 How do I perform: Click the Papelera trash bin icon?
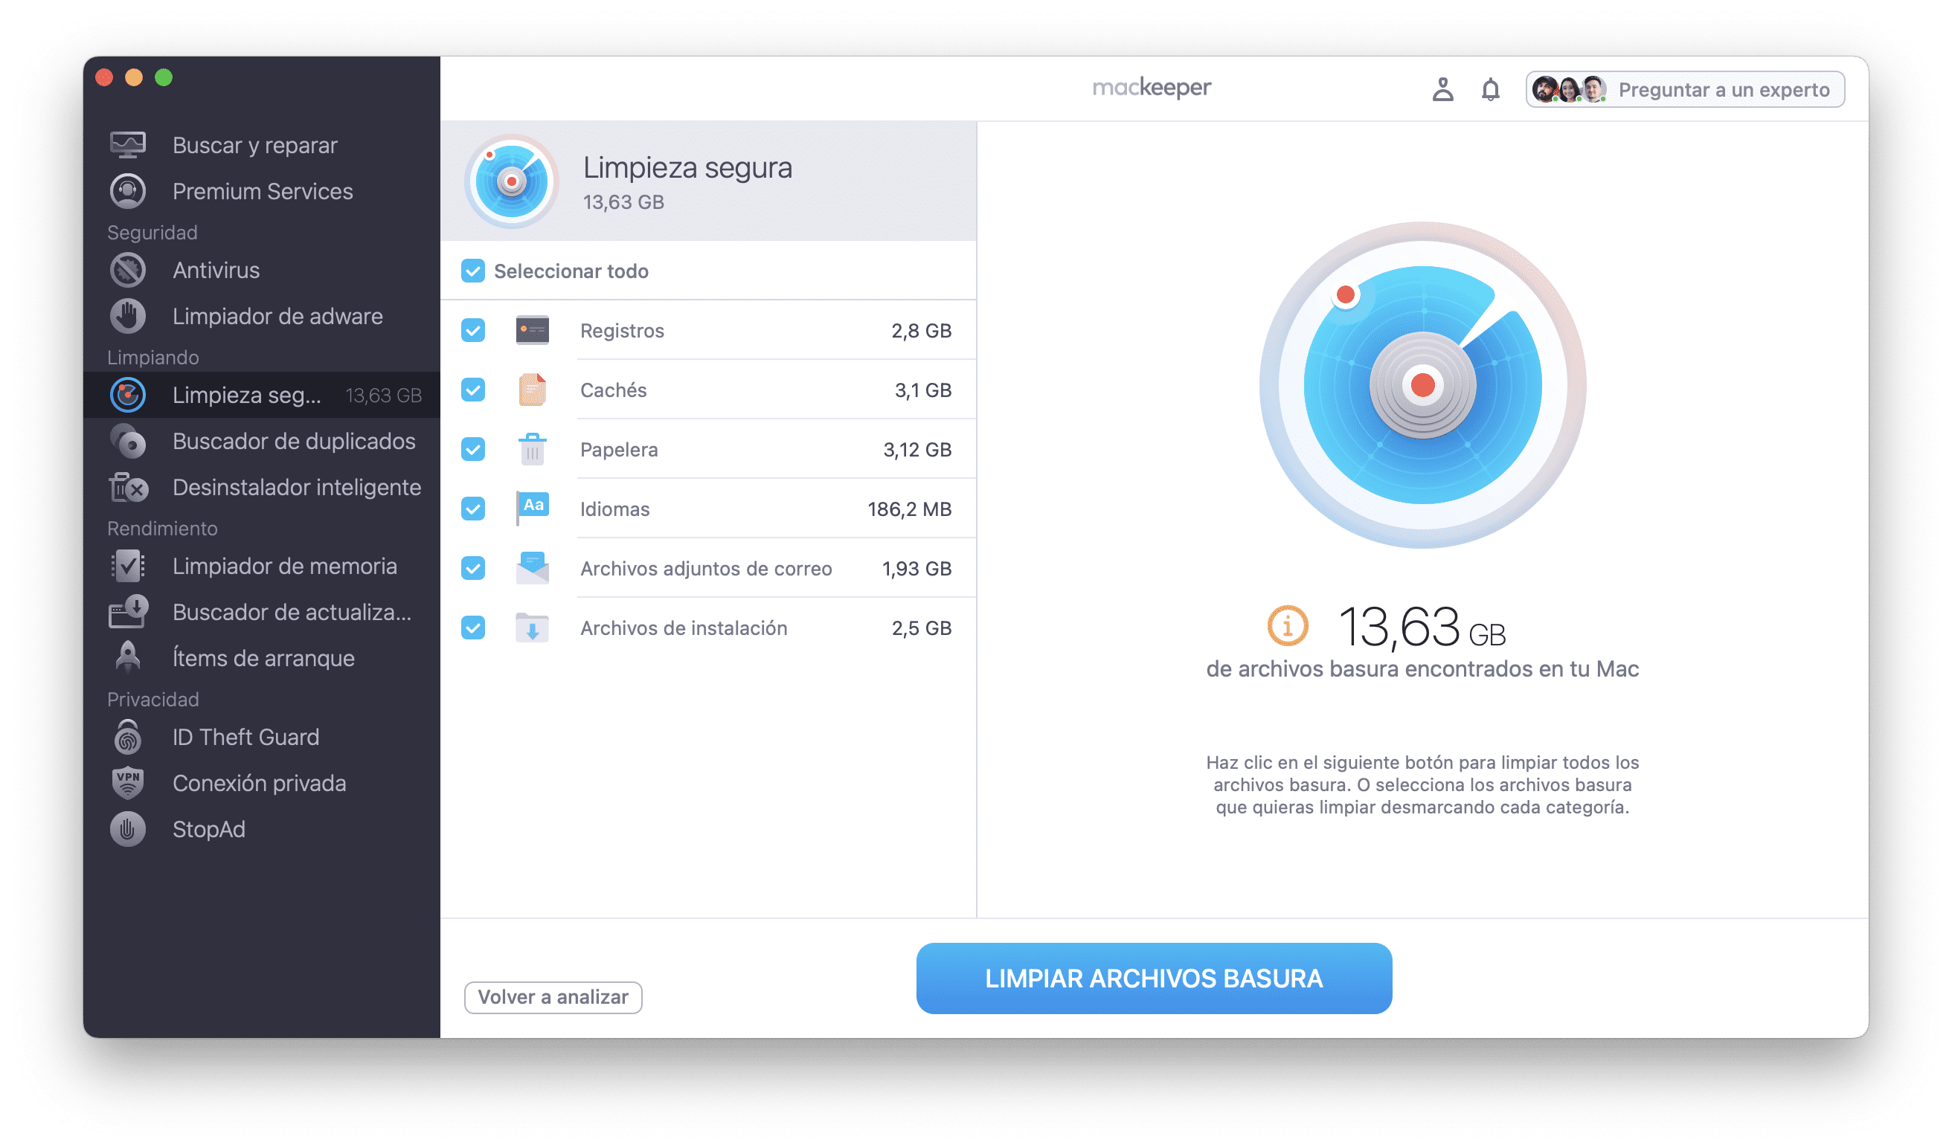tap(532, 449)
